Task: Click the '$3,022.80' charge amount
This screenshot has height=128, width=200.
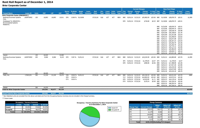Action: tap(146, 79)
